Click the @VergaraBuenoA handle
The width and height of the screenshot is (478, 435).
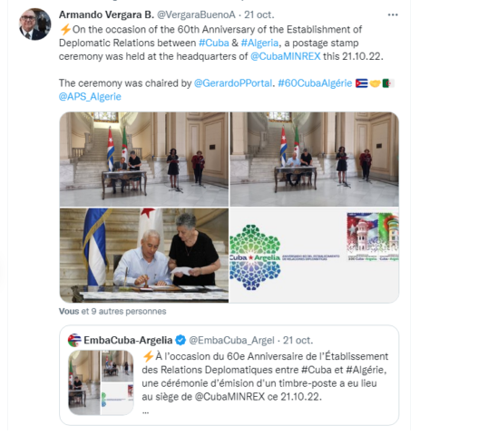point(196,14)
